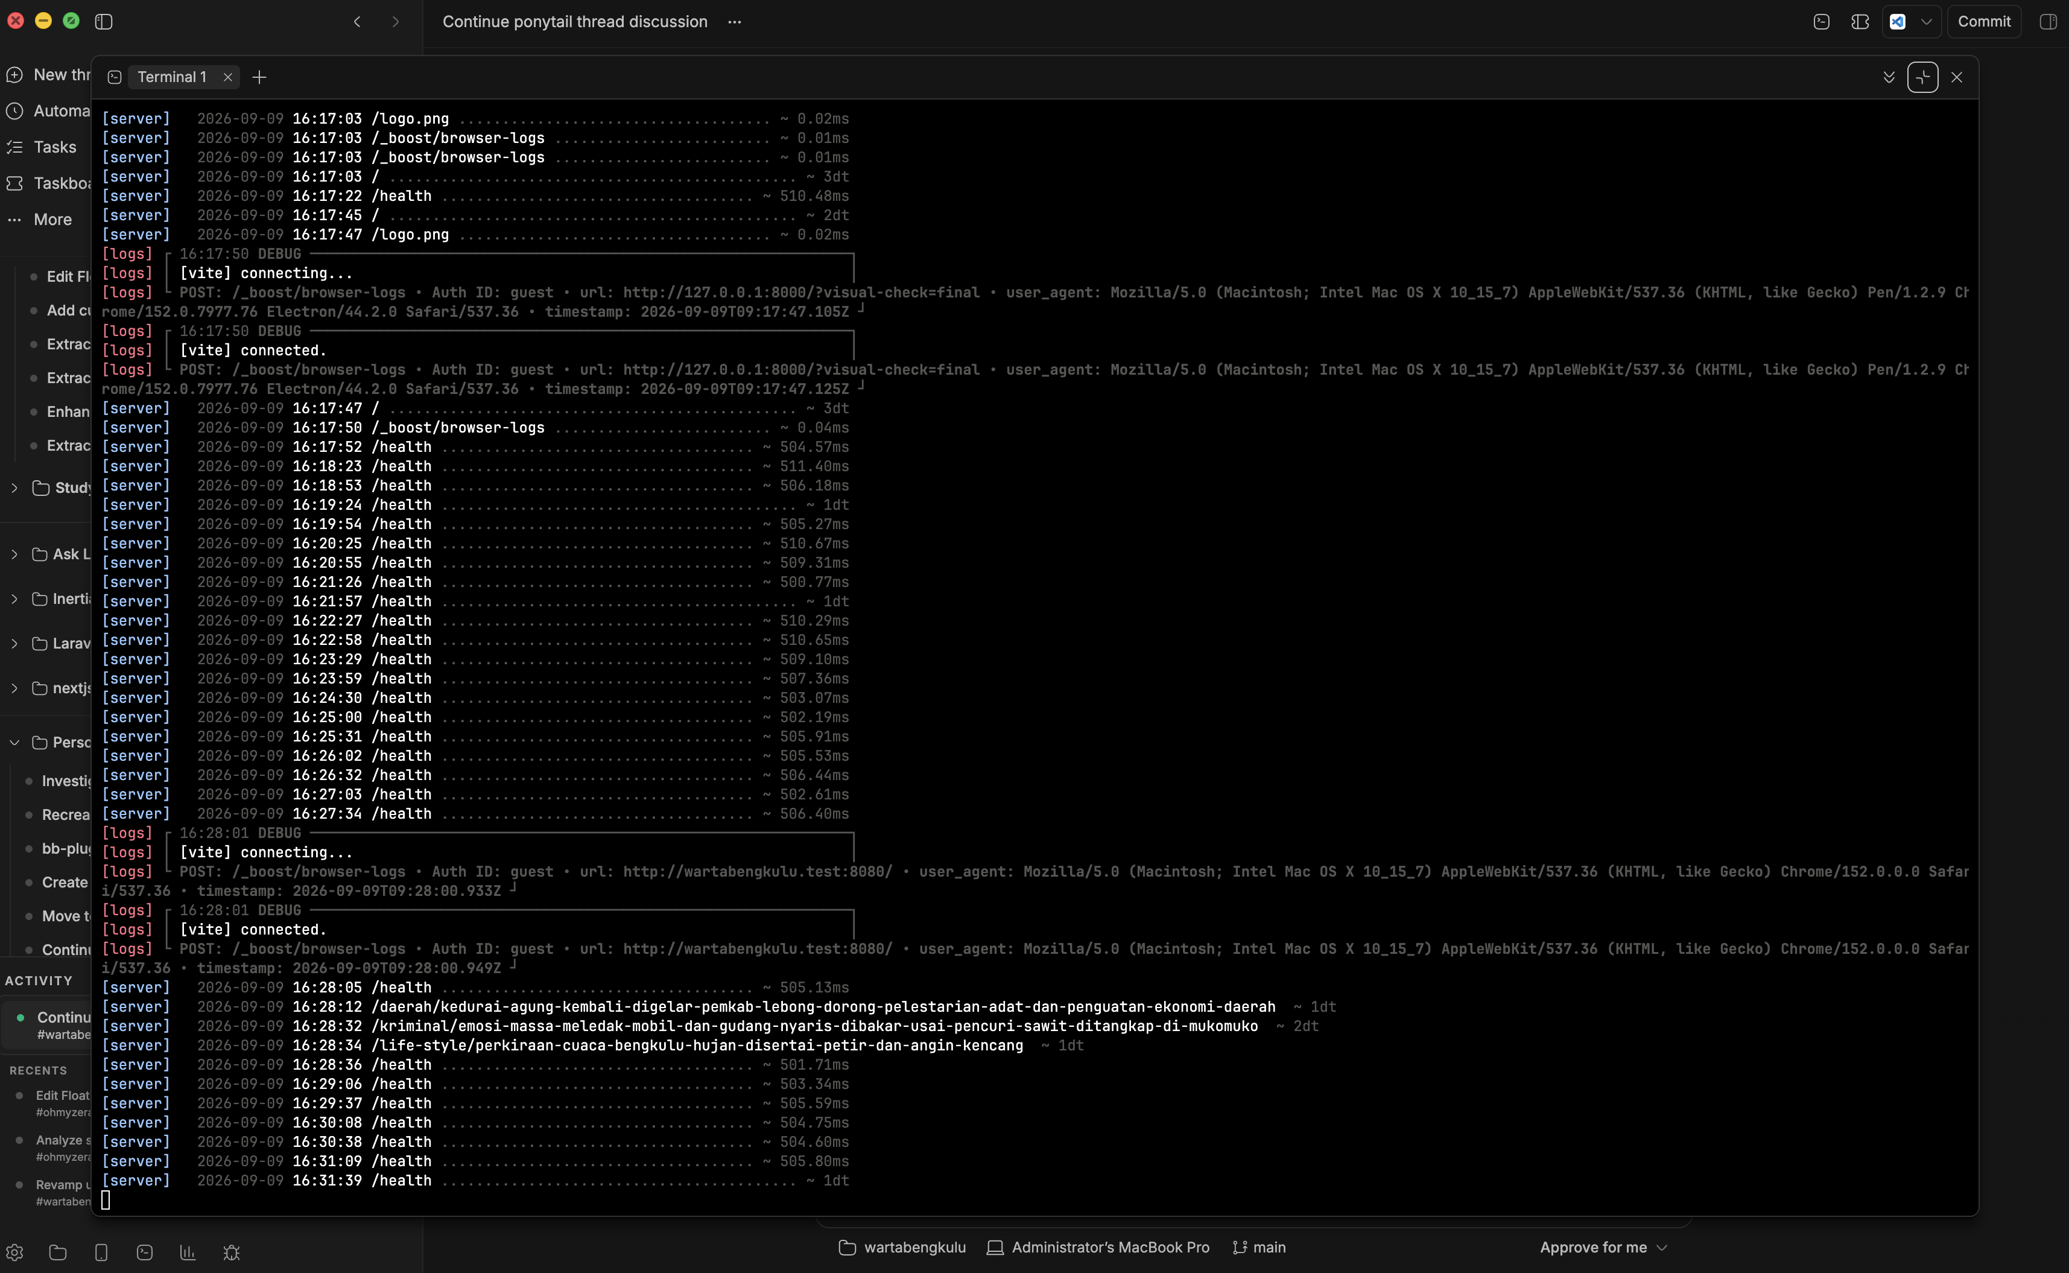Expand the 'Ask L' folder chevron
Viewport: 2069px width, 1273px height.
pos(14,555)
